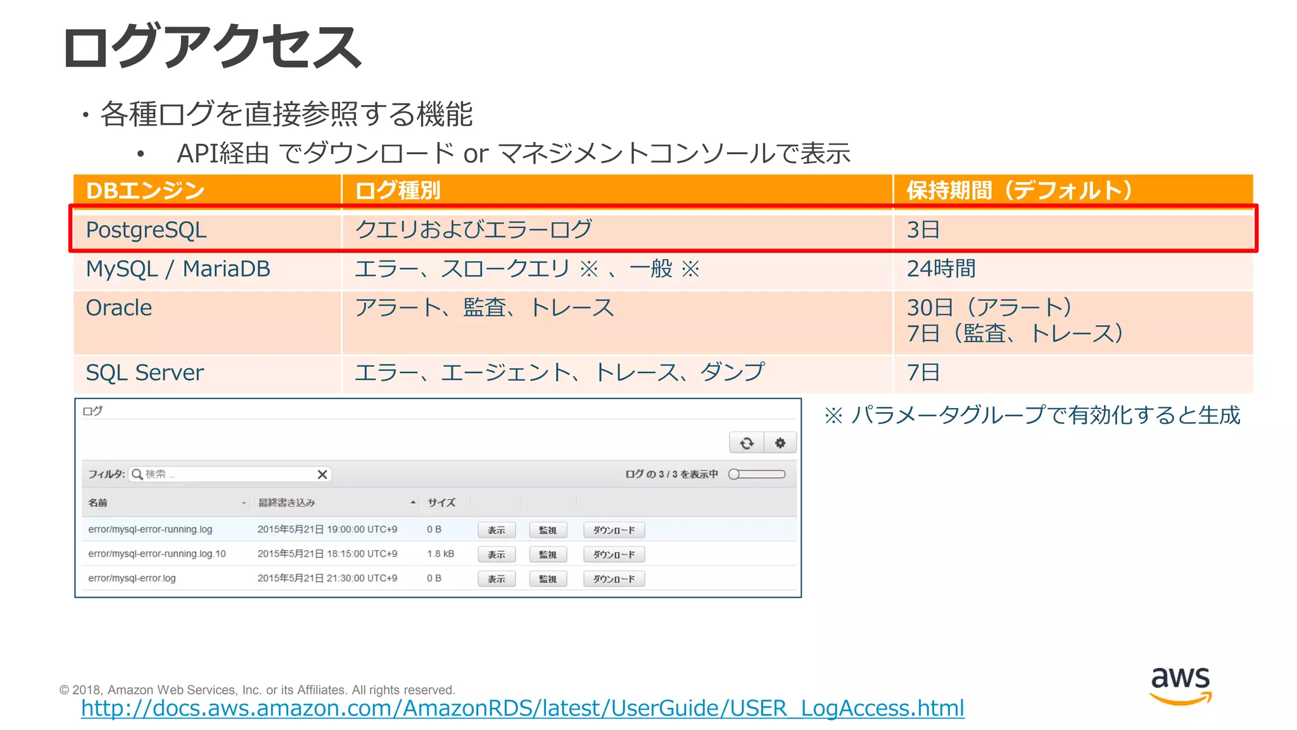1297x730 pixels.
Task: Click the search magnifier icon
Action: pyautogui.click(x=137, y=475)
